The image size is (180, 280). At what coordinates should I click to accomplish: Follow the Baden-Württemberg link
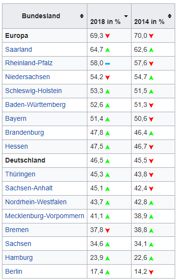(36, 105)
